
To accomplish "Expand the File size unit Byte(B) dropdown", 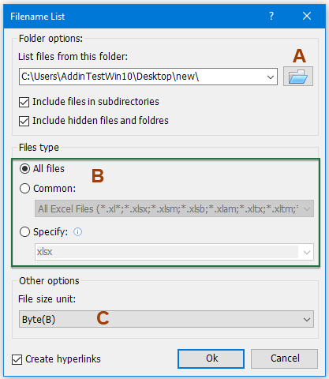I will pyautogui.click(x=166, y=319).
